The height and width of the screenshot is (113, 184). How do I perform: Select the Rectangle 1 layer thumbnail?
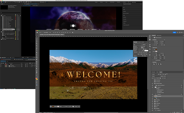click(155, 96)
